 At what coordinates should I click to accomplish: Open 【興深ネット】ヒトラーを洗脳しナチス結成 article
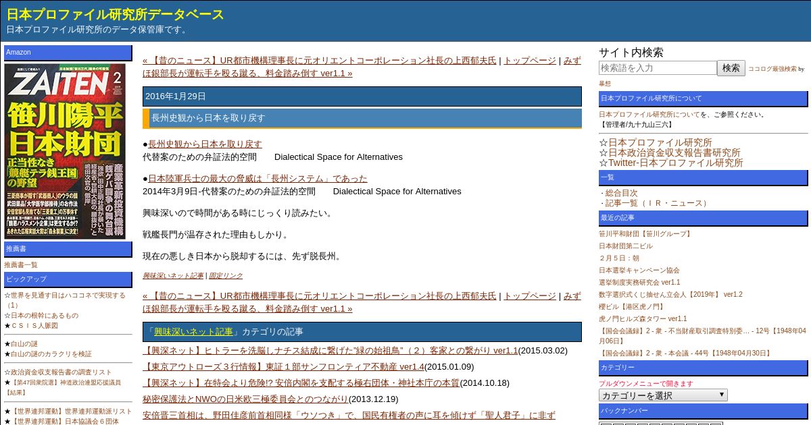[x=330, y=350]
